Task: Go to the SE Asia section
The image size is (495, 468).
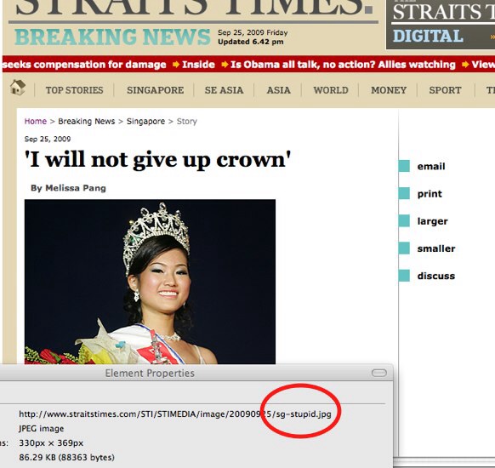Action: click(x=224, y=90)
